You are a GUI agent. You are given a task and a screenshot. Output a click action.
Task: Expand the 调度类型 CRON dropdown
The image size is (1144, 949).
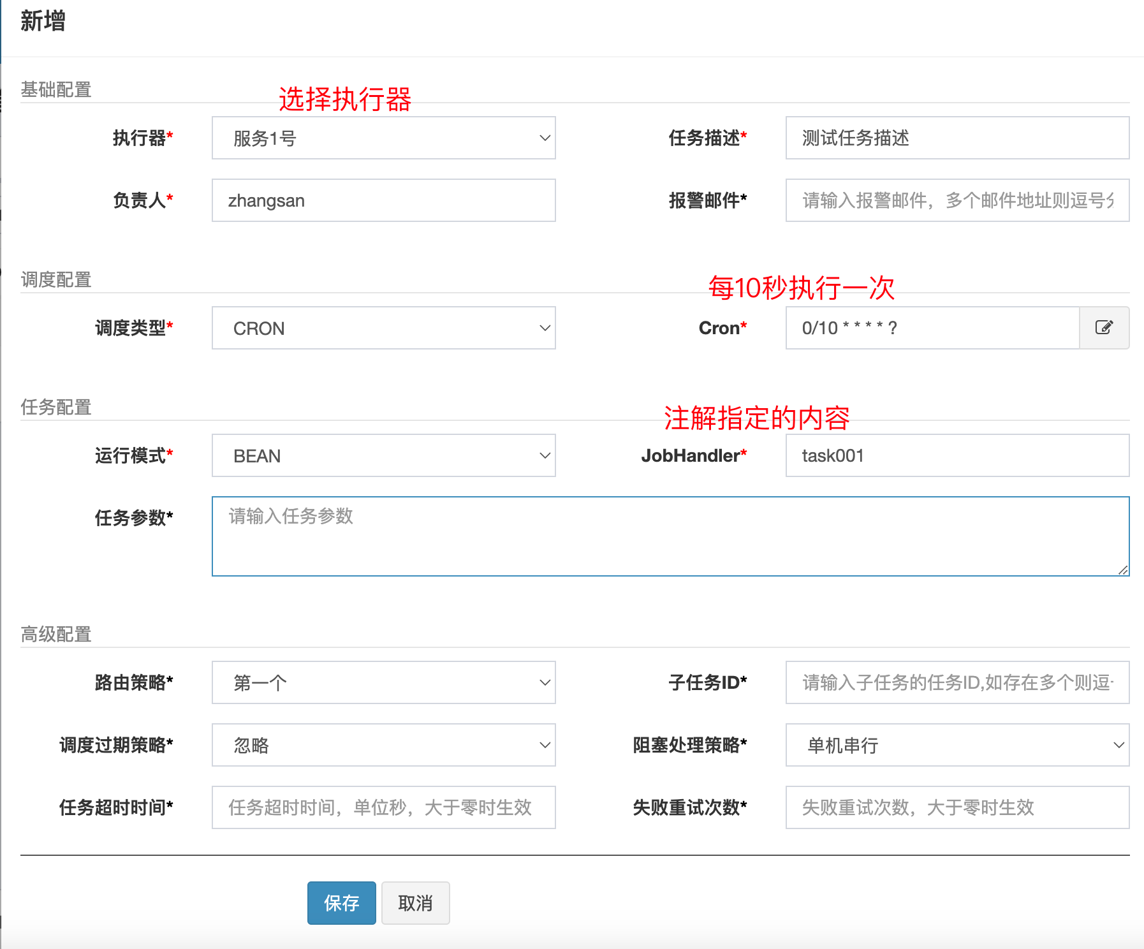click(383, 328)
